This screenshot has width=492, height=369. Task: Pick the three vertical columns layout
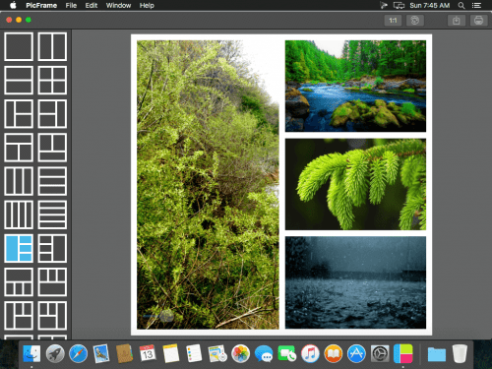[19, 181]
